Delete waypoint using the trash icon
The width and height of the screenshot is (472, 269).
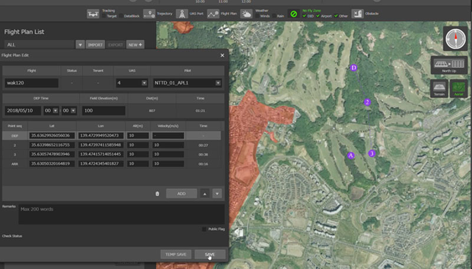pos(157,193)
